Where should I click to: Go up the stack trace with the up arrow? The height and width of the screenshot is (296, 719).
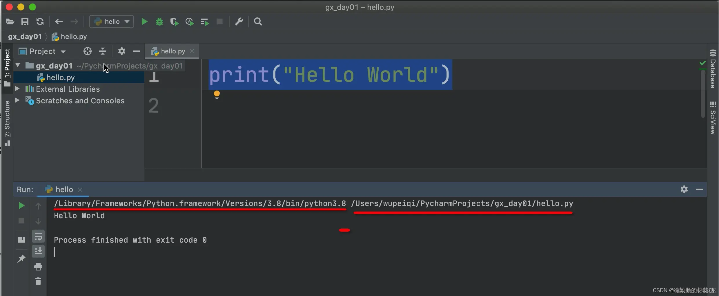click(x=38, y=206)
